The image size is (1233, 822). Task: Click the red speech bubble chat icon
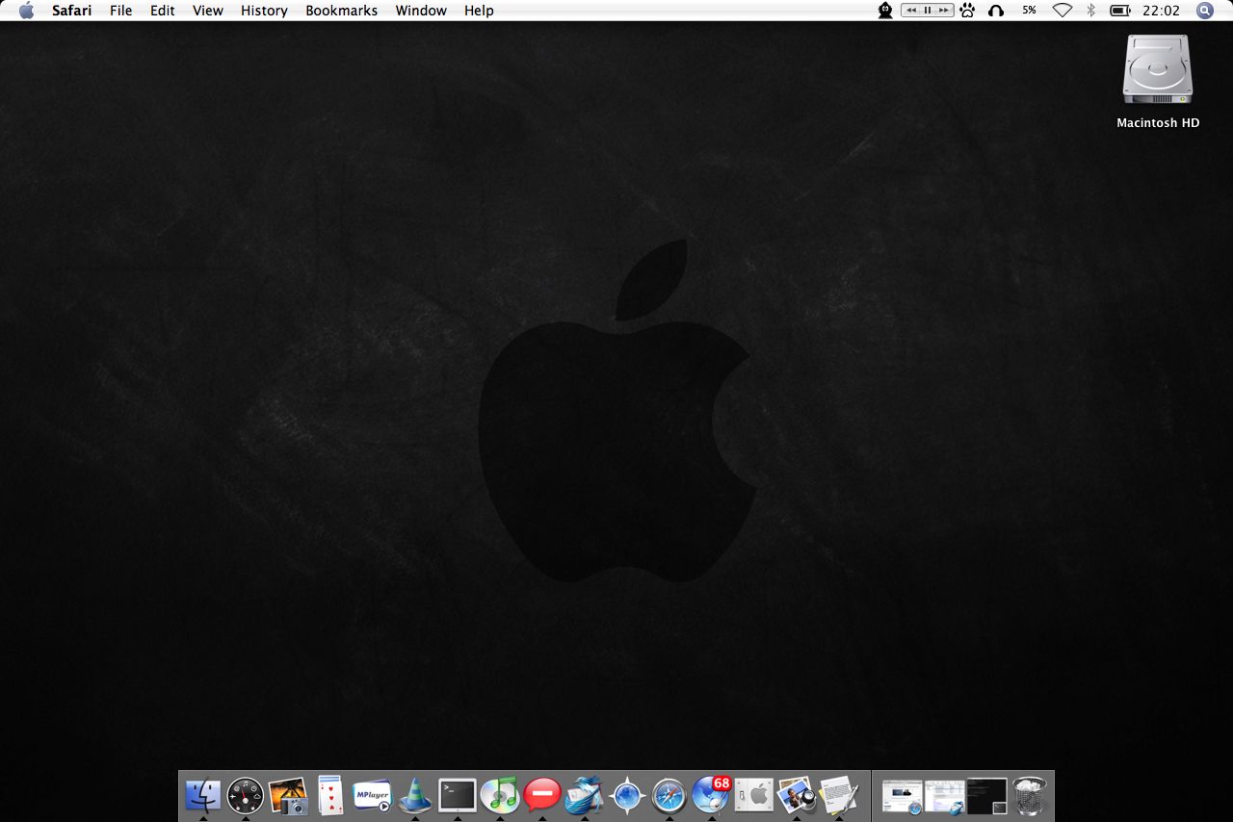(542, 795)
